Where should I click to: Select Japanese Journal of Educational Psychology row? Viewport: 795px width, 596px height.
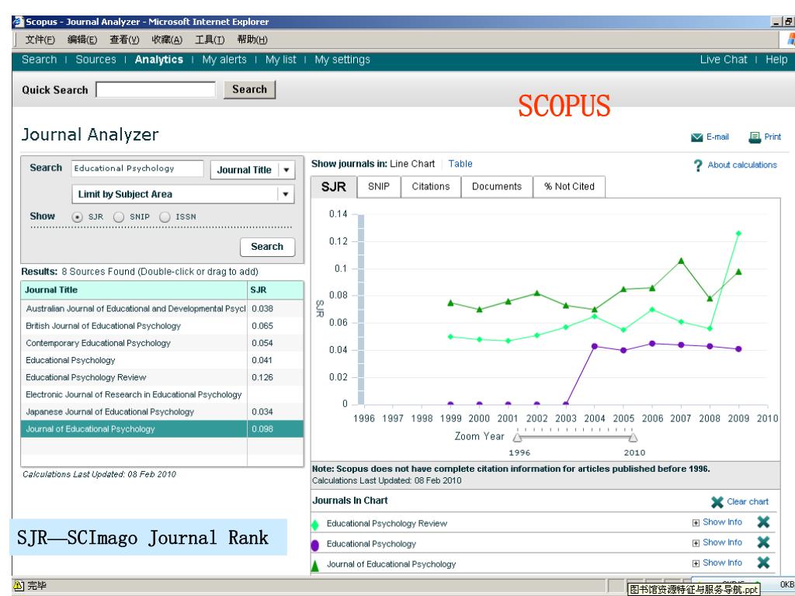pyautogui.click(x=162, y=412)
